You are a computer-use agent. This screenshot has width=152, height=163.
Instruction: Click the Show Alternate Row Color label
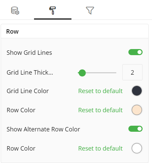[43, 129]
